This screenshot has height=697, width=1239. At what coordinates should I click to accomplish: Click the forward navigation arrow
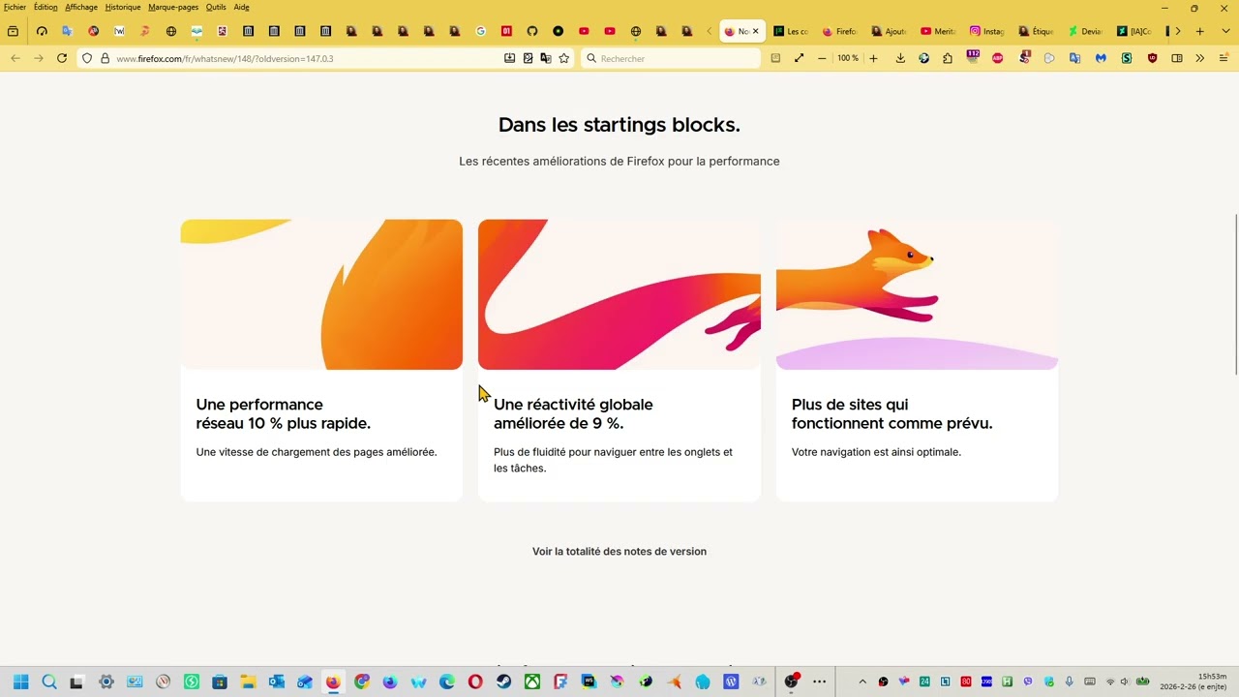(x=39, y=58)
